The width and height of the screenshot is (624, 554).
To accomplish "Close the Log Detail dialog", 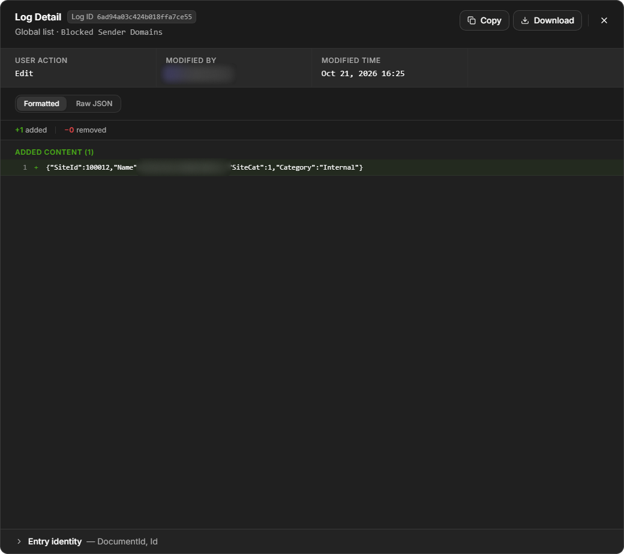I will point(604,20).
